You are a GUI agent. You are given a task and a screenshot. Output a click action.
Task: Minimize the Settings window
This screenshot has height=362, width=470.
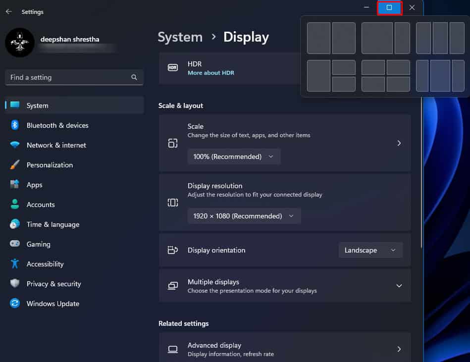point(366,7)
